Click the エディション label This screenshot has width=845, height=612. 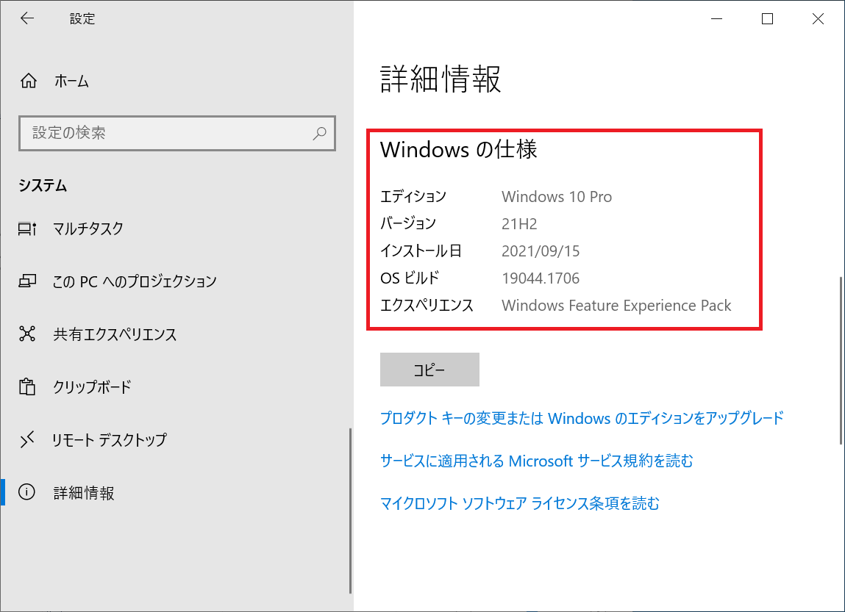tap(413, 196)
